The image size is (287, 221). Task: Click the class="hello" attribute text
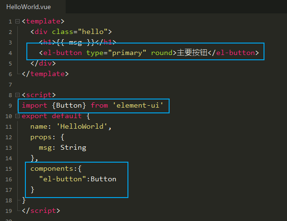point(80,32)
